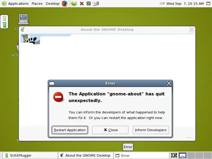212x159 pixels.
Task: Close the Error dialog with its X button
Action: 169,83
